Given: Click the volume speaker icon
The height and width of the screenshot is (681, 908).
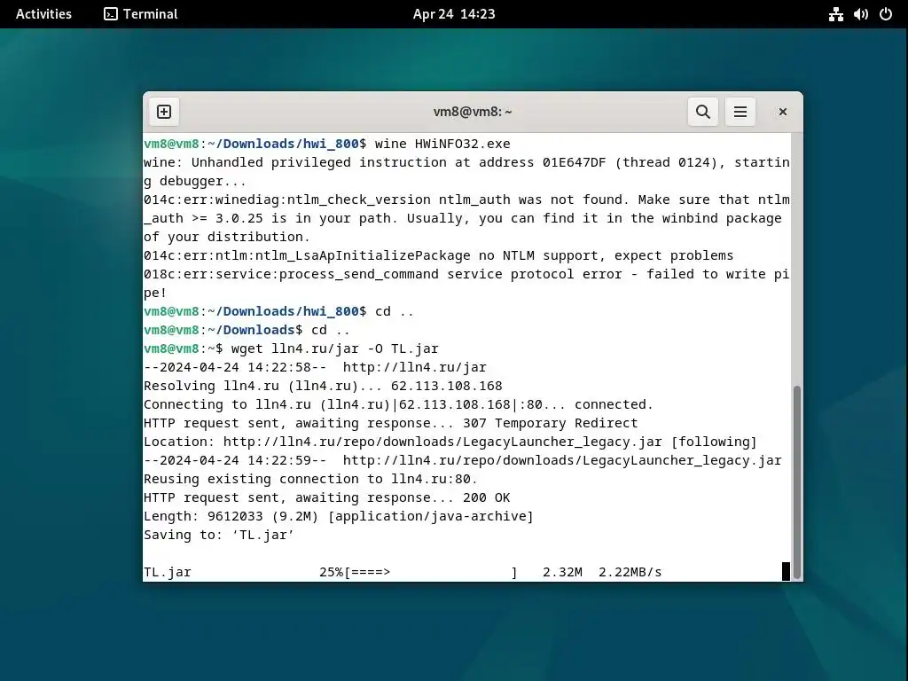Looking at the screenshot, I should [860, 14].
